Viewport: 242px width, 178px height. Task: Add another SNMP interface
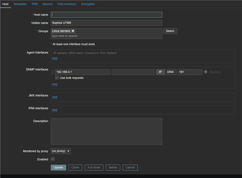tap(54, 84)
